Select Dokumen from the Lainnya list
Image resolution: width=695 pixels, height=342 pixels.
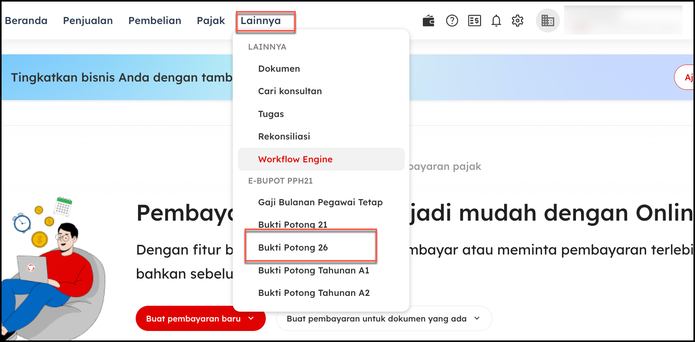coord(279,69)
